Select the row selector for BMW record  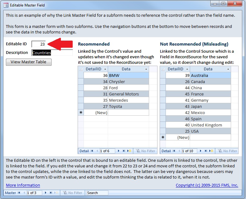(80, 75)
